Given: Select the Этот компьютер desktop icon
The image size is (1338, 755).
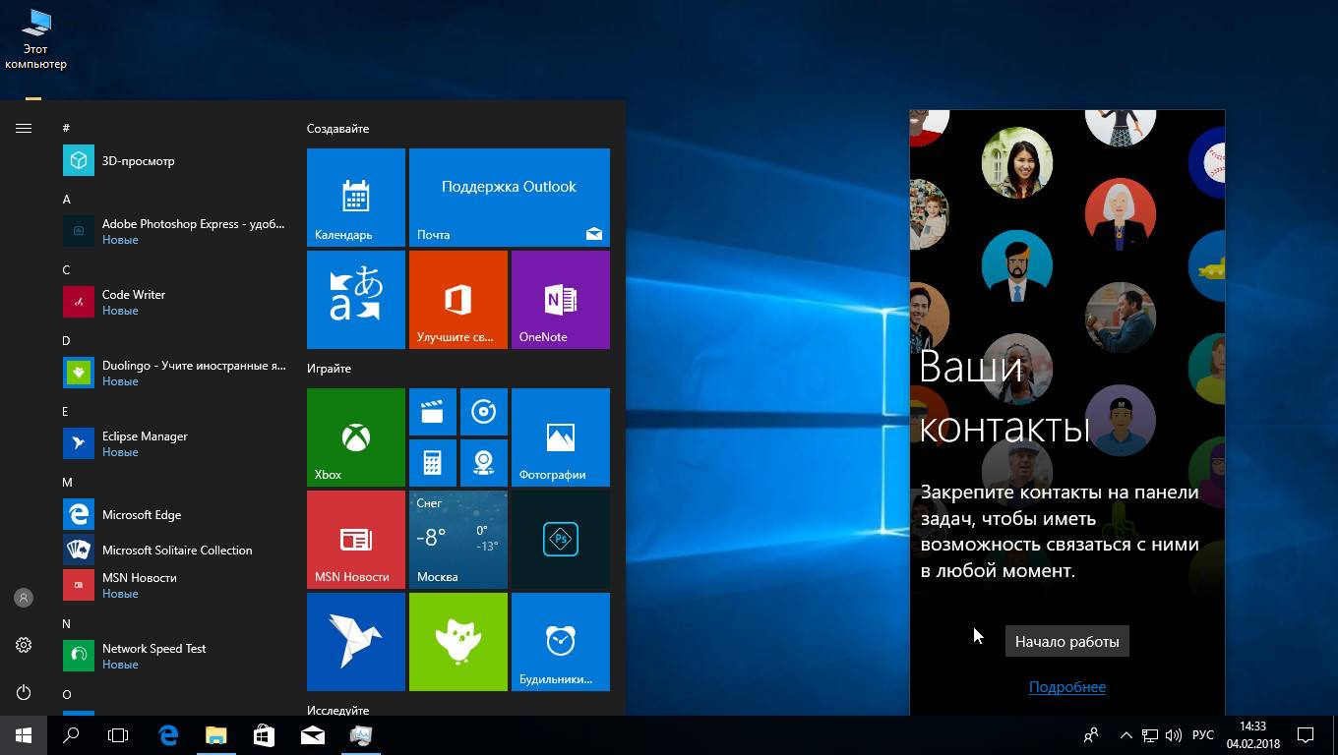Looking at the screenshot, I should pyautogui.click(x=35, y=39).
